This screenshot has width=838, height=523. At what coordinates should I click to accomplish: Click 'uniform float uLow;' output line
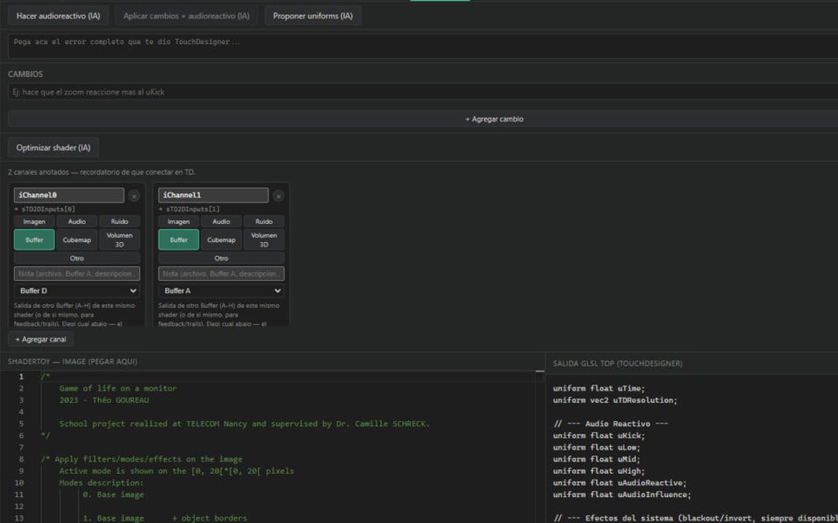(x=597, y=447)
